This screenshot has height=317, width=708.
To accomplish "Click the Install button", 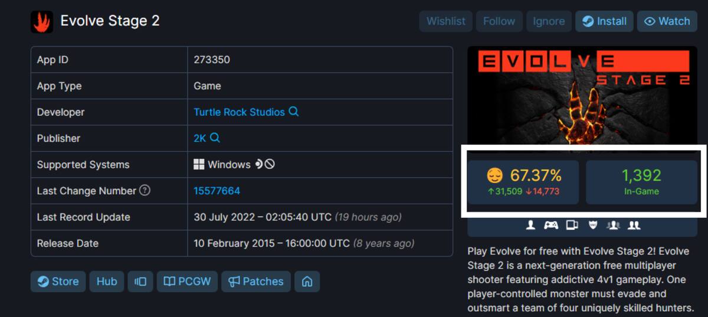I will (x=605, y=21).
